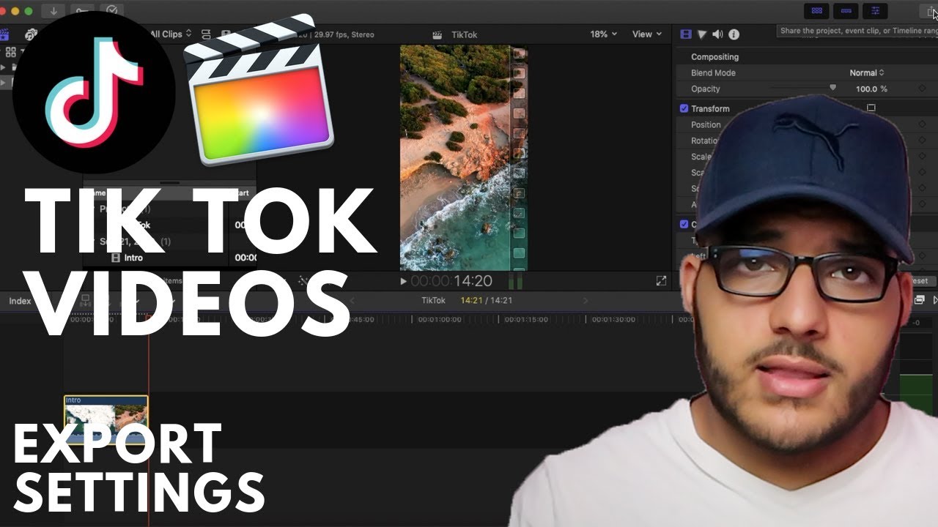
Task: Activate the Transform onscreen controls icon
Action: pos(871,108)
